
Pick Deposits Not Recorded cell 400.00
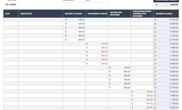click(119, 80)
